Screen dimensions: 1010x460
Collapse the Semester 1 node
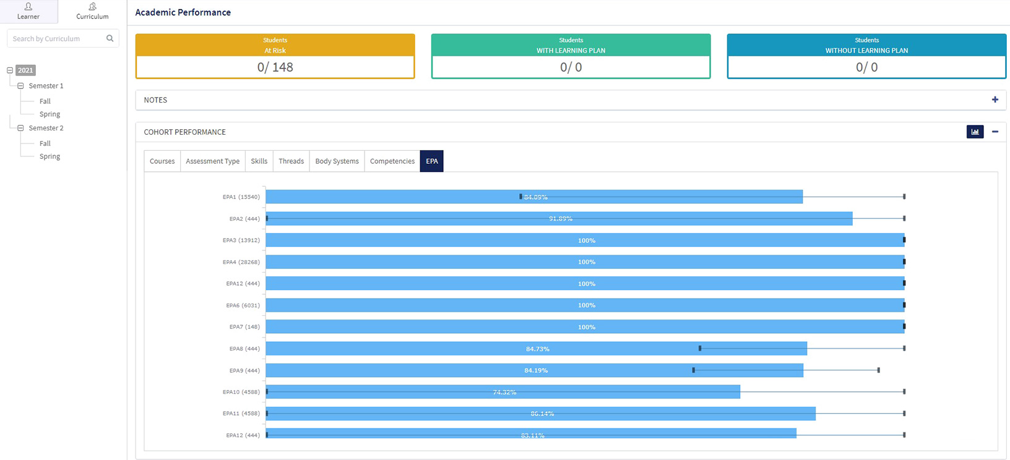point(20,86)
